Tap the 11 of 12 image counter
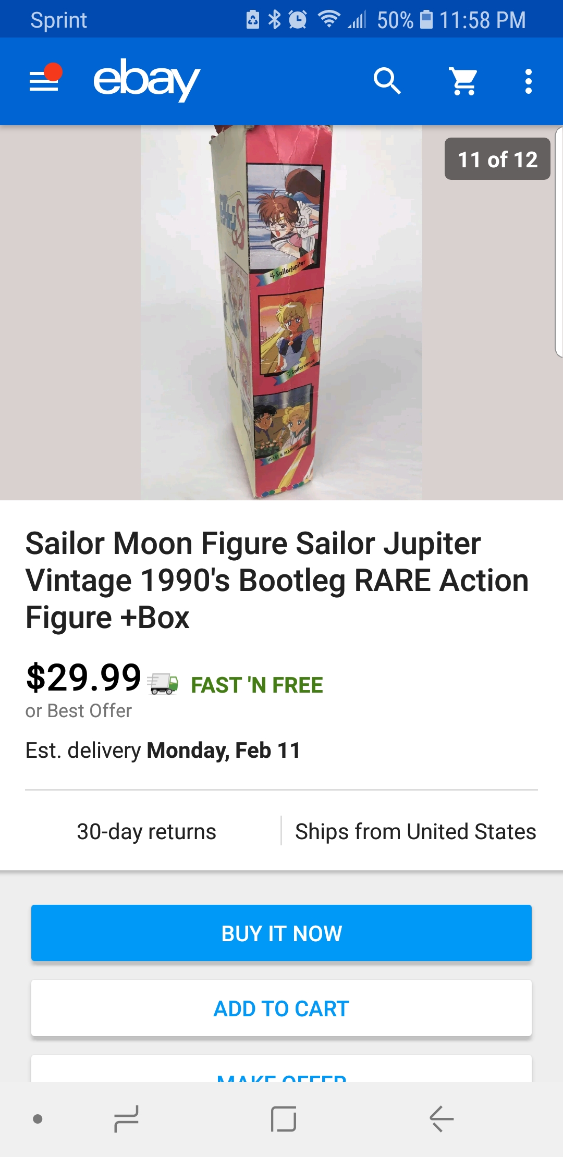The image size is (563, 1157). click(x=497, y=159)
